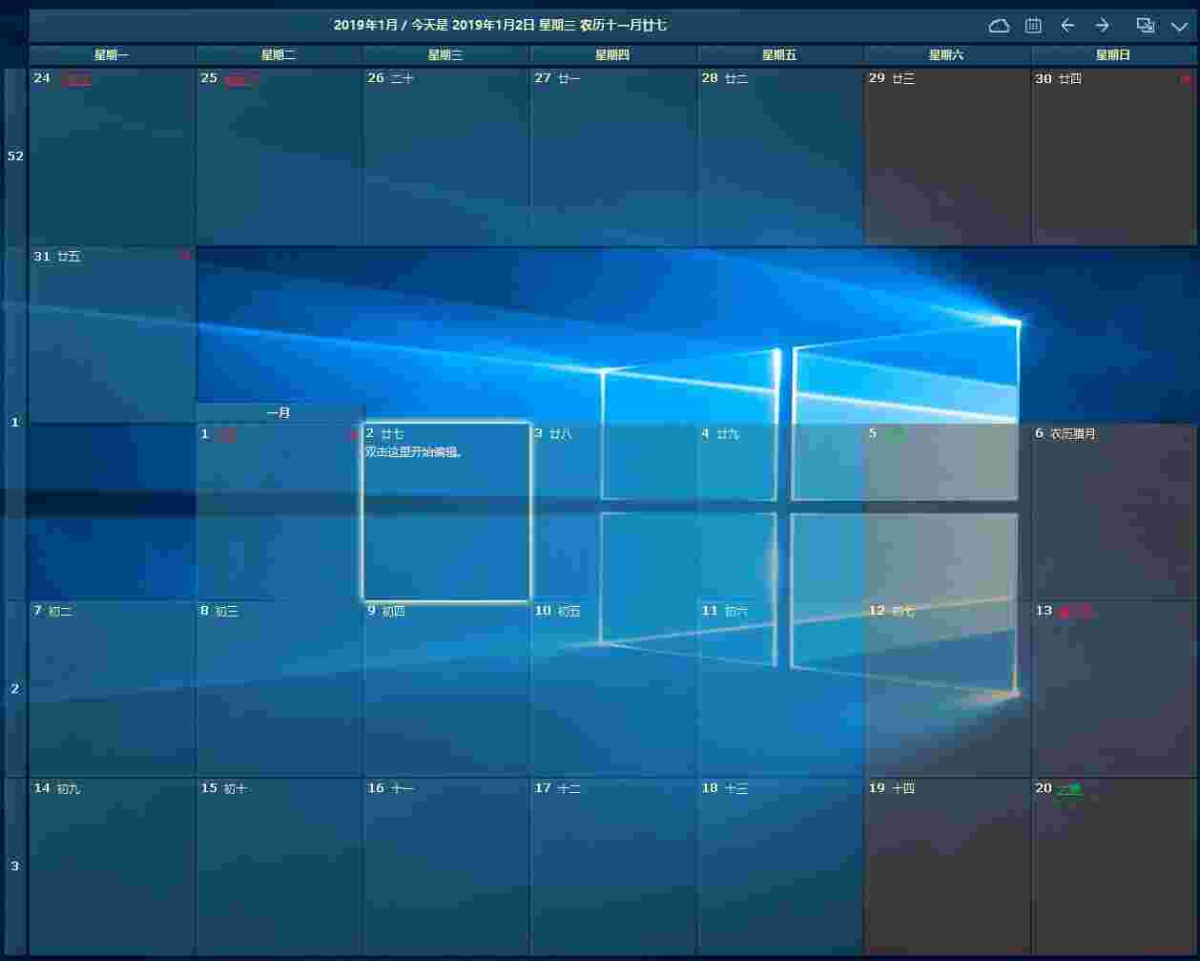The height and width of the screenshot is (961, 1200).
Task: Select the day cell 31 廿五
Action: tap(112, 334)
